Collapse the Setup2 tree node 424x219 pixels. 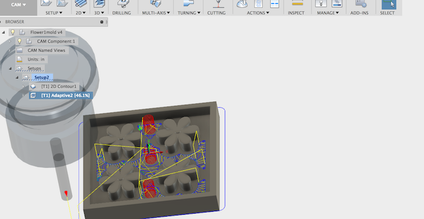17,77
